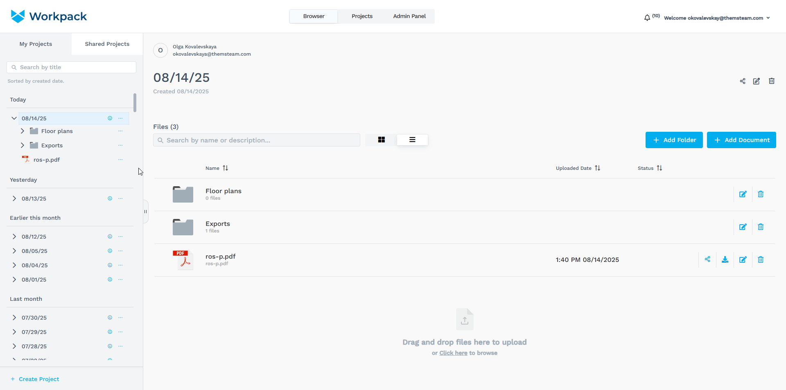The height and width of the screenshot is (390, 786).
Task: Show info for 07/30/25 project
Action: (110, 318)
